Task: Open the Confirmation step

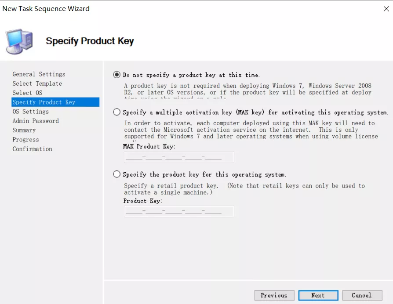Action: (x=32, y=149)
